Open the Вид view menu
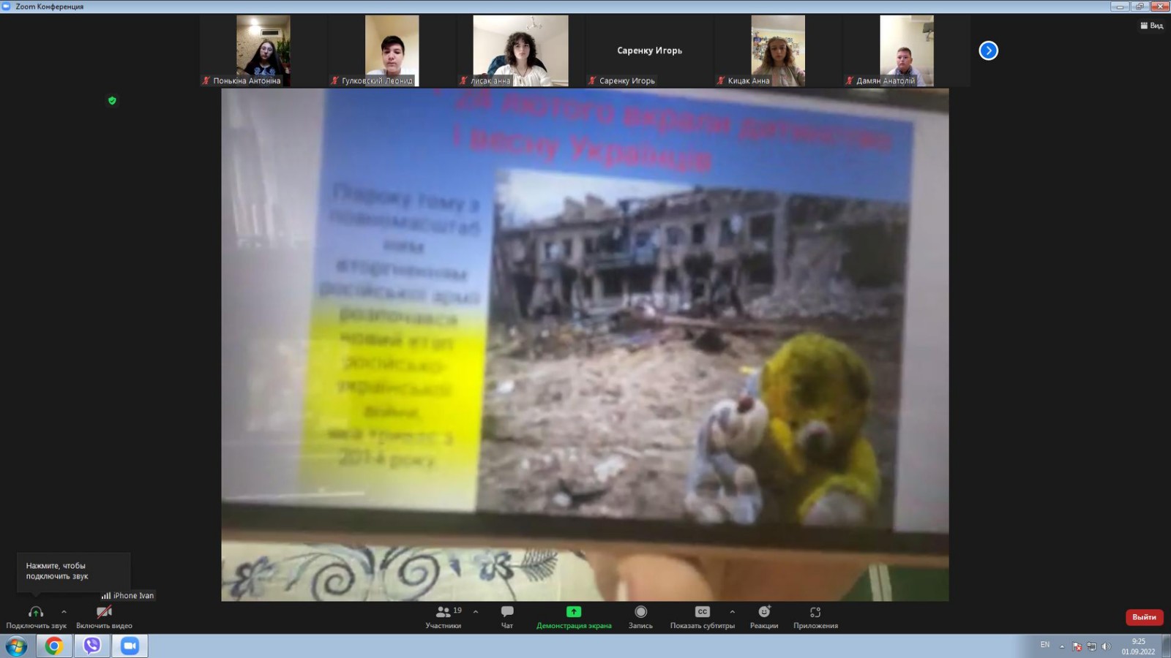Viewport: 1171px width, 658px height. (1151, 26)
